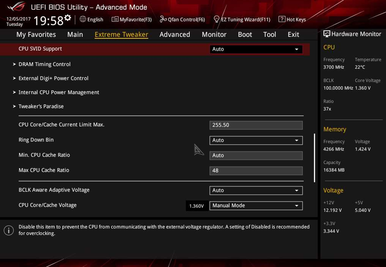Click the Ratio value 37x

point(327,109)
